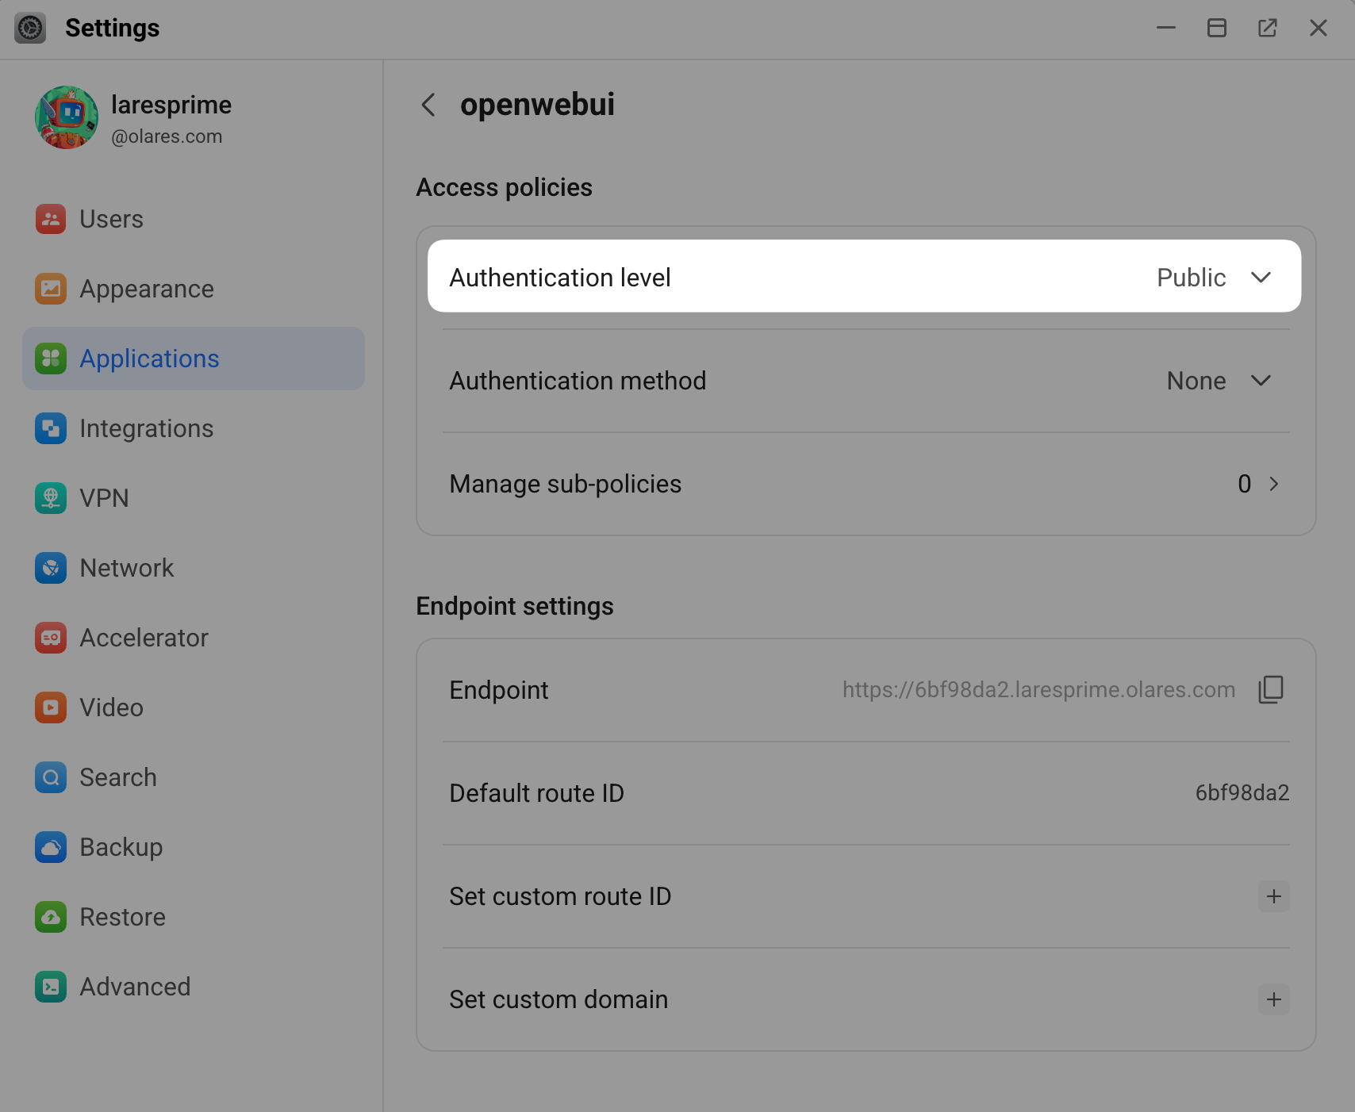Minimize the Settings window
The image size is (1355, 1112).
click(x=1166, y=28)
